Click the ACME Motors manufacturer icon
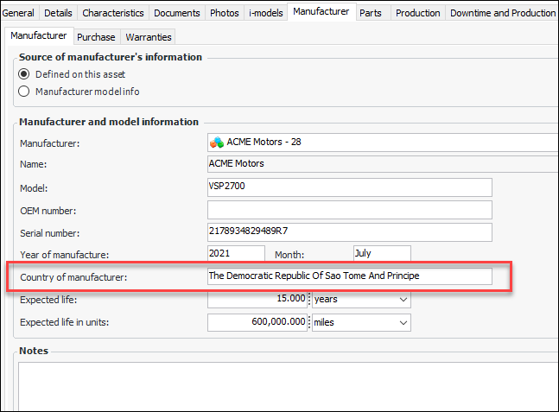This screenshot has width=559, height=412. [x=218, y=142]
